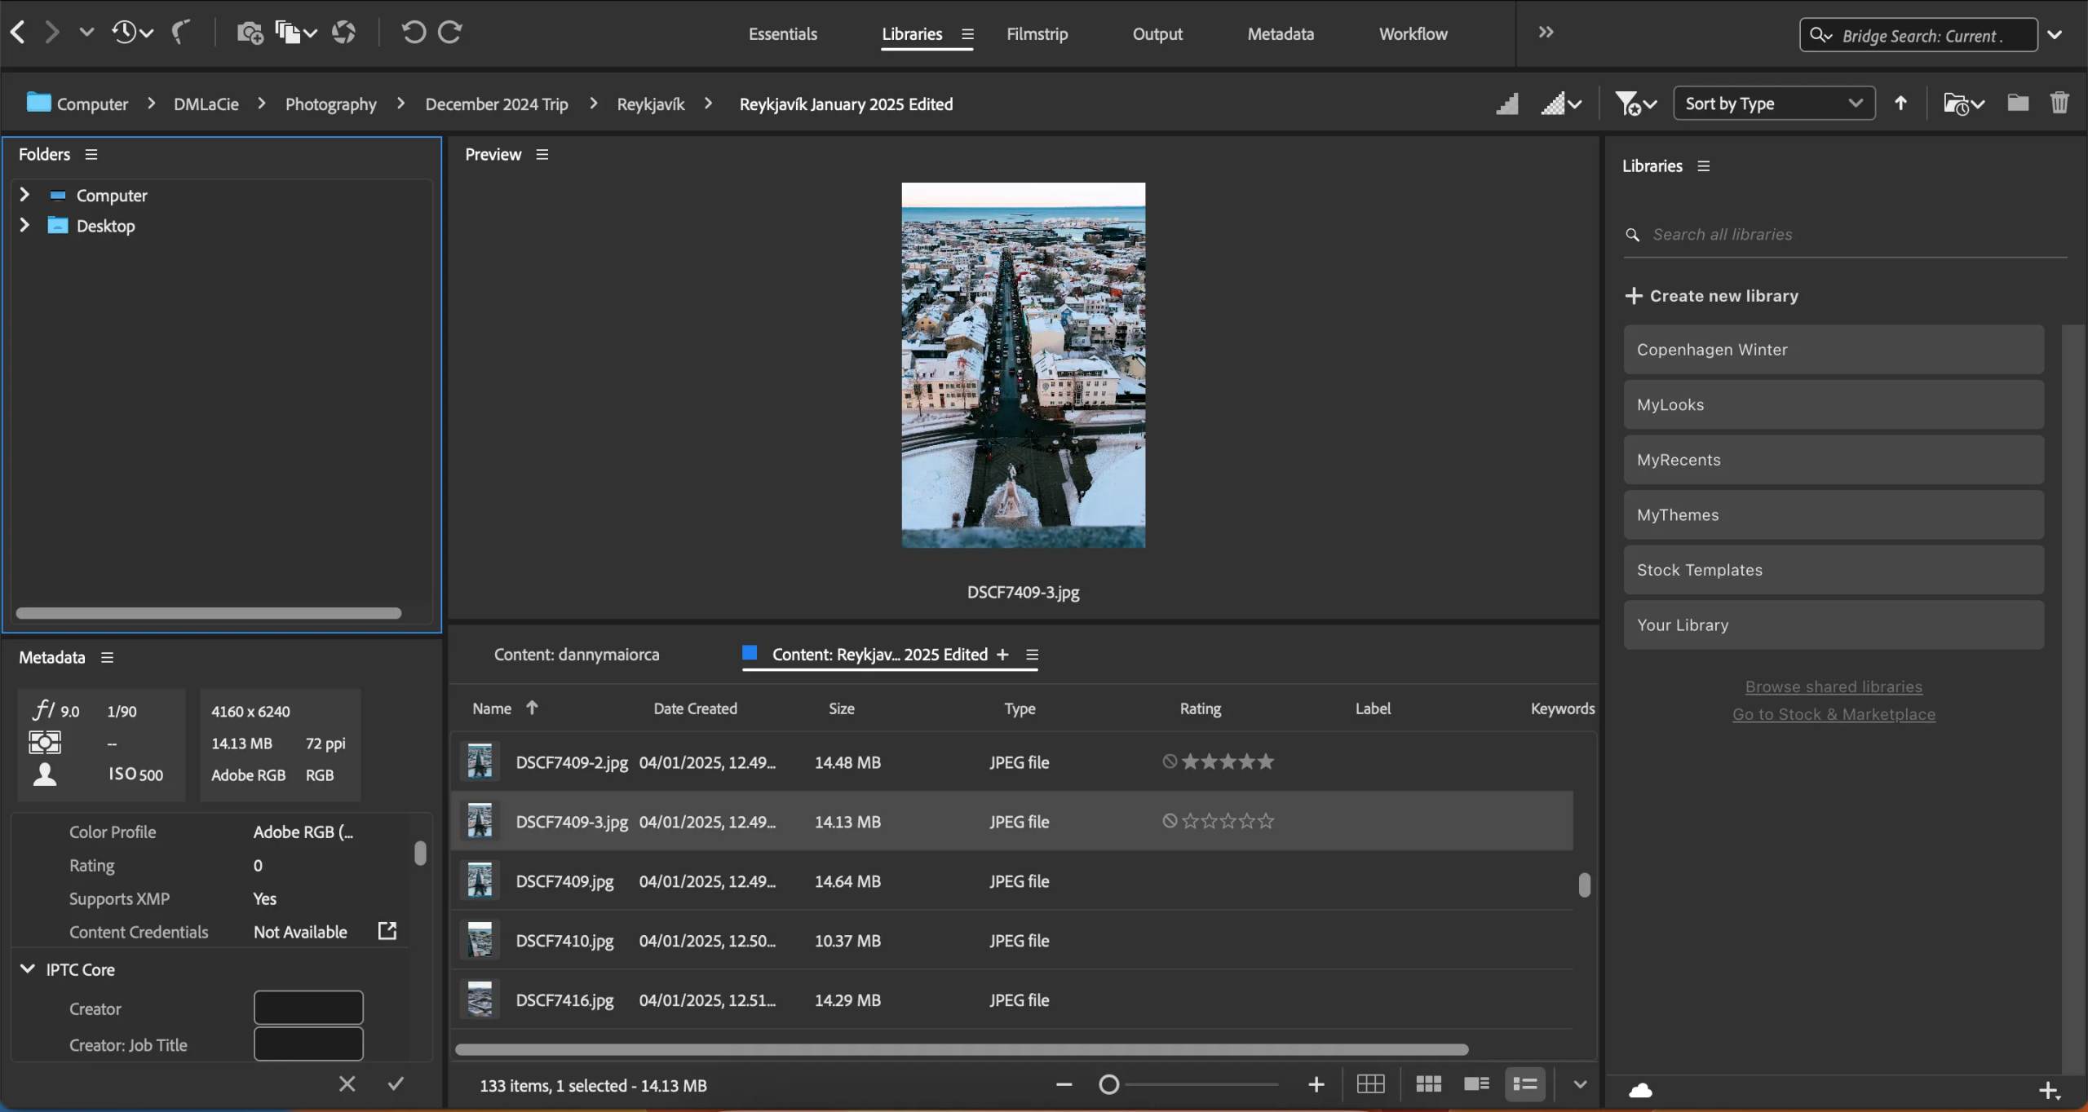Expand the Desktop folder in Folders panel
Screen dimensions: 2088x1112
coord(24,226)
